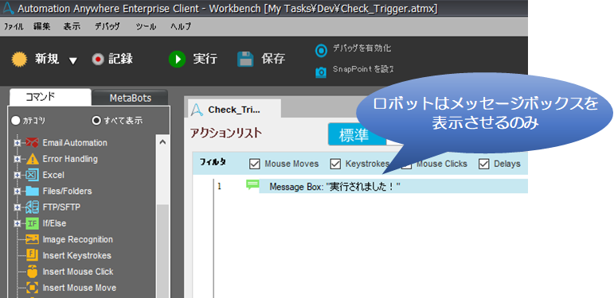Toggle the Delays filter checkbox
This screenshot has height=298, width=614.
tap(484, 164)
